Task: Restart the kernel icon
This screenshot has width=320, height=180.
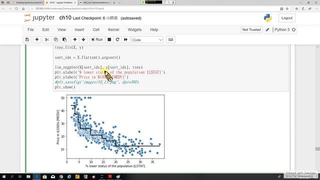Action: pyautogui.click(x=117, y=39)
